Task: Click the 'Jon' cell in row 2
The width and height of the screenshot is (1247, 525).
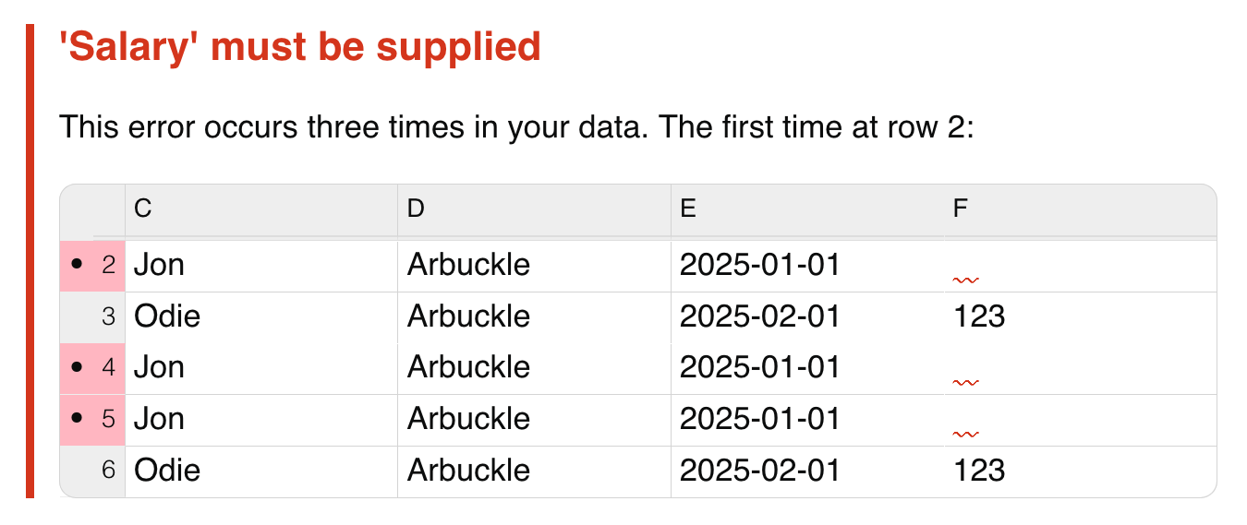Action: pos(261,266)
